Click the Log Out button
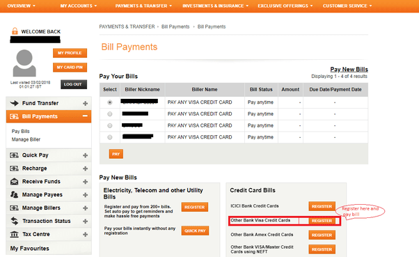419x257 pixels. click(74, 84)
